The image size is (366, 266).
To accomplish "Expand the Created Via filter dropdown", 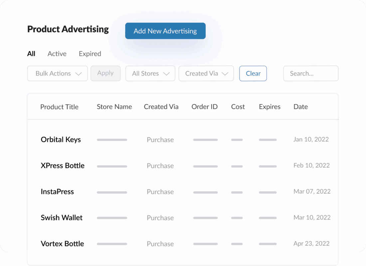I will pos(206,73).
